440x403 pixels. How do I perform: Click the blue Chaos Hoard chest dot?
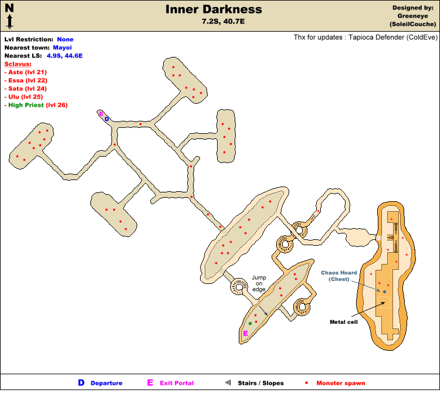click(384, 292)
